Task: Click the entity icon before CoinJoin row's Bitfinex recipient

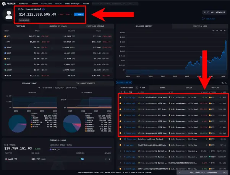Action: 169,139
